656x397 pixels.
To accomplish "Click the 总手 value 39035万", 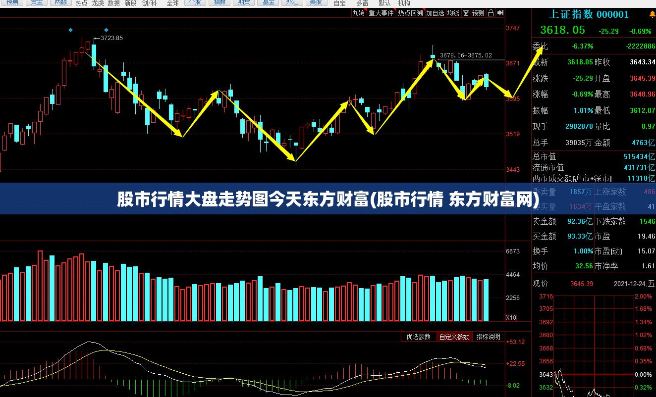I will coord(580,143).
